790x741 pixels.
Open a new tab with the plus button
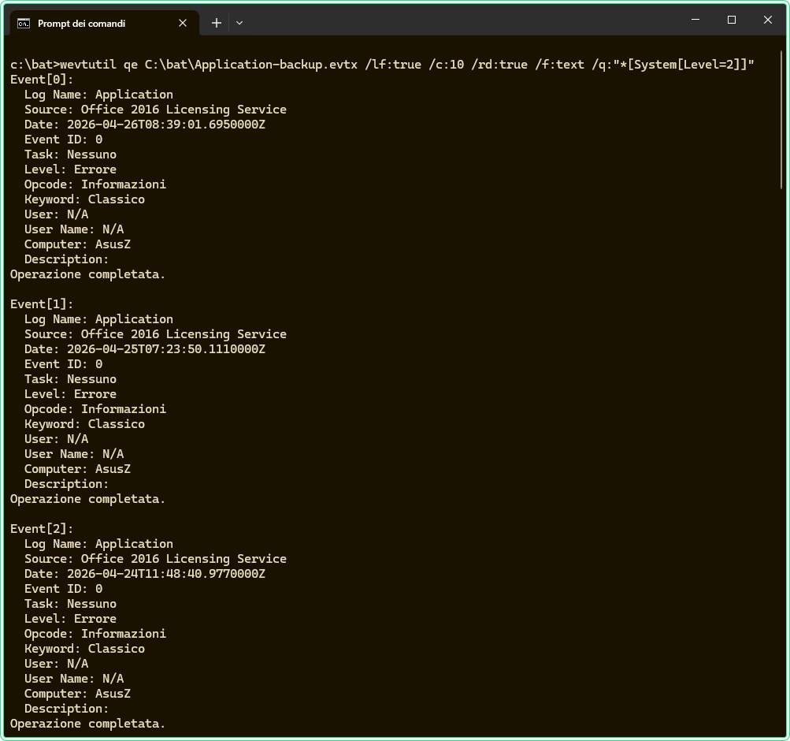216,23
